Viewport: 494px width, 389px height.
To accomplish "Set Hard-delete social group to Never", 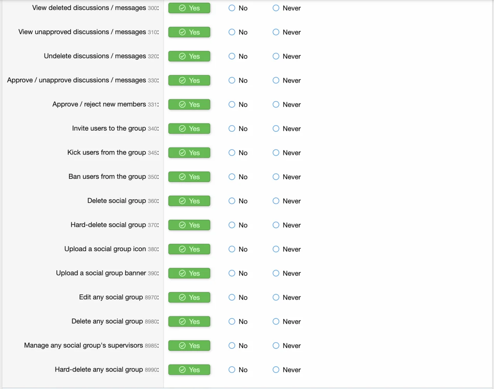I will [276, 225].
